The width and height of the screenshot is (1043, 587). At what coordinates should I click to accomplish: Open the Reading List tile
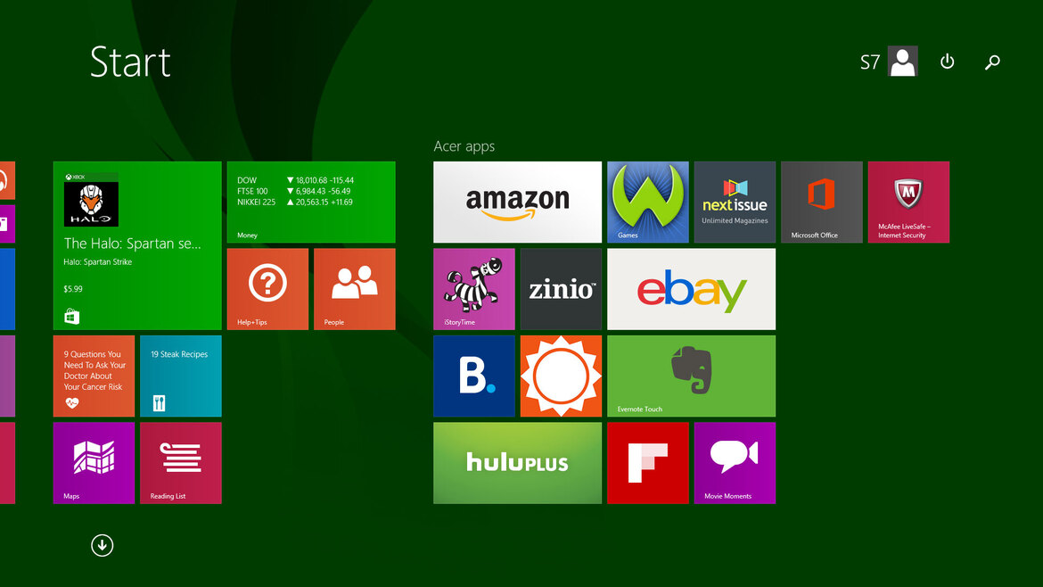click(181, 463)
